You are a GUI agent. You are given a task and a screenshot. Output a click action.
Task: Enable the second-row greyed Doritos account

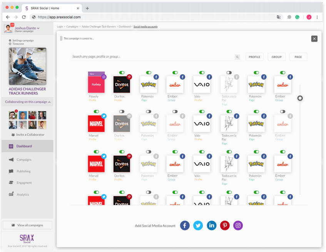[122, 112]
